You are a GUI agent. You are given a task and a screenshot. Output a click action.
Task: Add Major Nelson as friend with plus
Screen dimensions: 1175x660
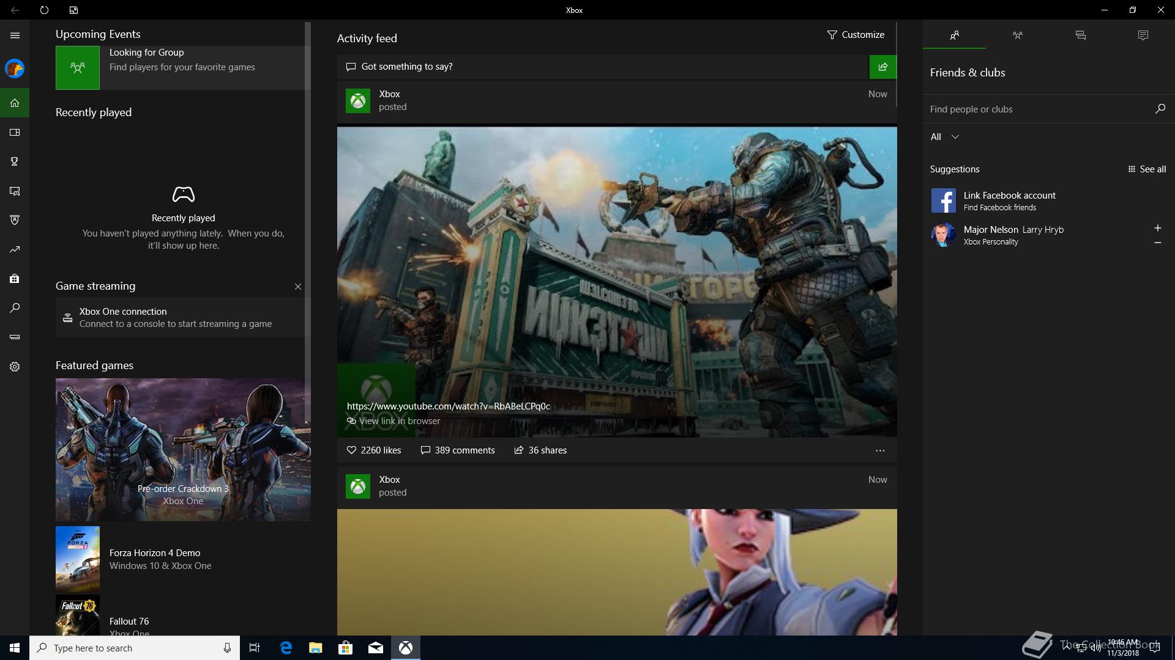[x=1157, y=228]
